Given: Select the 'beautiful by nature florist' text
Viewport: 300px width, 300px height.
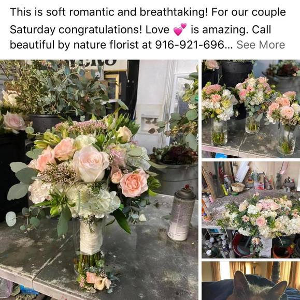Looking at the screenshot, I should click(x=74, y=45).
